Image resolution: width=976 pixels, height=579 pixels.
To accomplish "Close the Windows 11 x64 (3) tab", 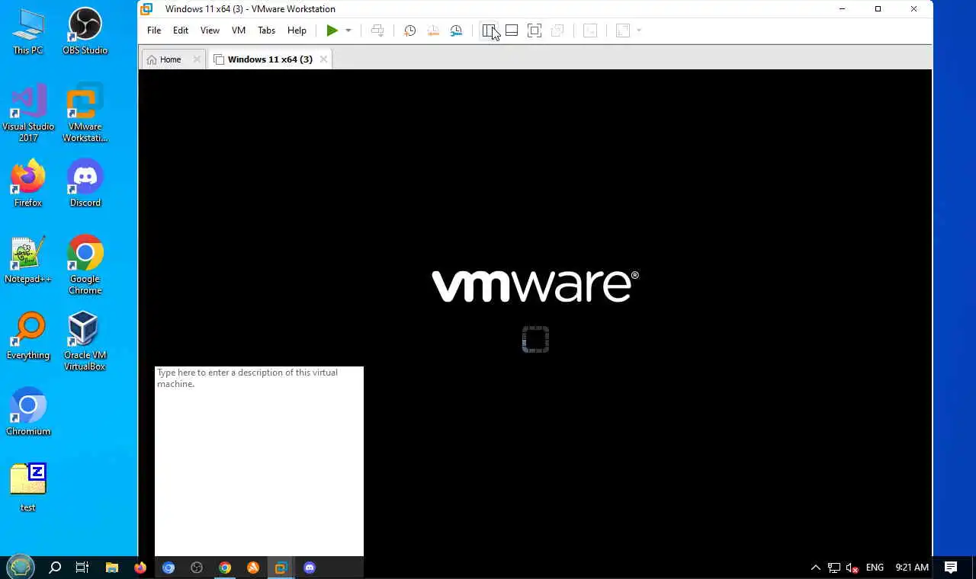I will tap(323, 59).
